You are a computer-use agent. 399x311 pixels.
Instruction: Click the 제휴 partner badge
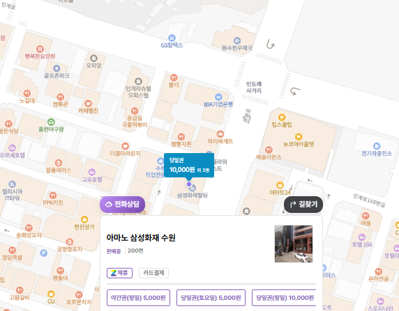[119, 273]
